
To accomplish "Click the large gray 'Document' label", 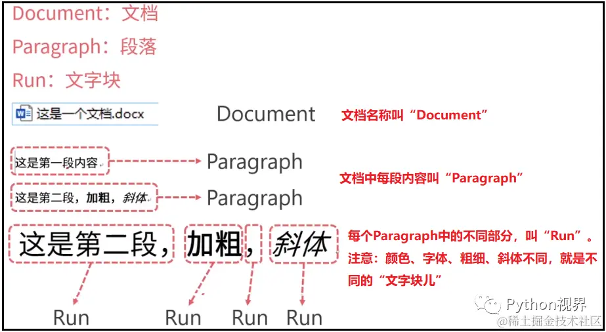I will click(266, 114).
